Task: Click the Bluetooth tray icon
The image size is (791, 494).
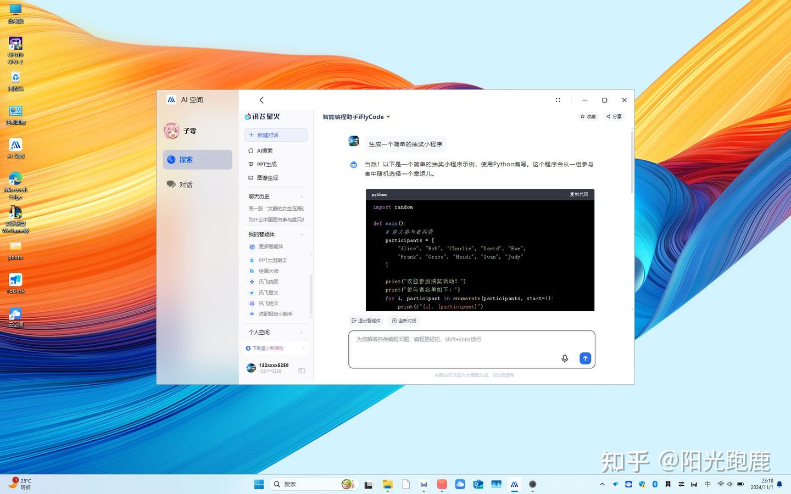Action: (655, 484)
